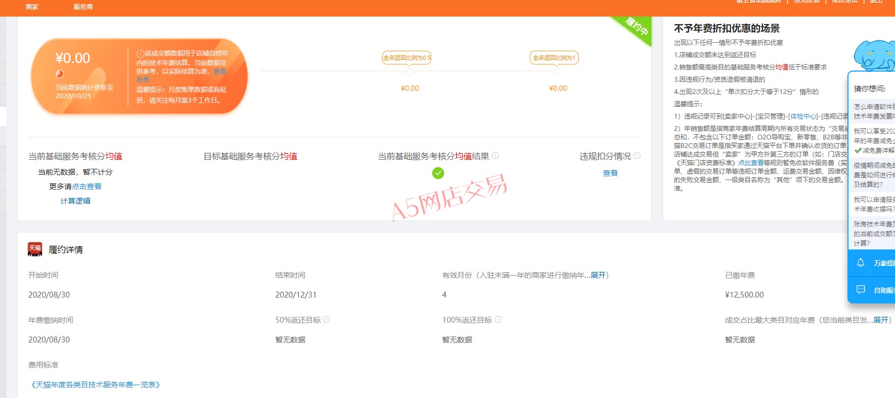
Task: Click the 费用标准 label
Action: point(43,365)
